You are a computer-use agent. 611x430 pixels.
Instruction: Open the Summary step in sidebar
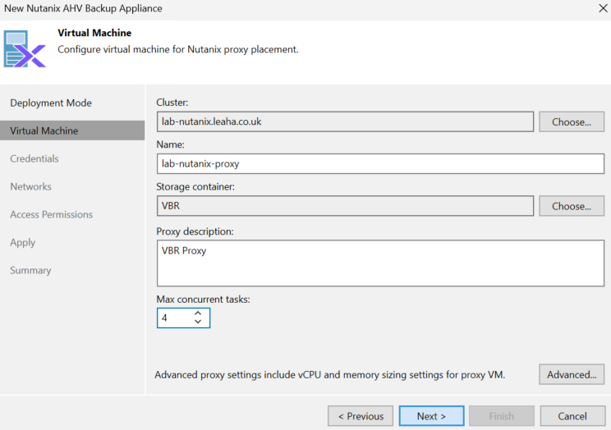(30, 270)
